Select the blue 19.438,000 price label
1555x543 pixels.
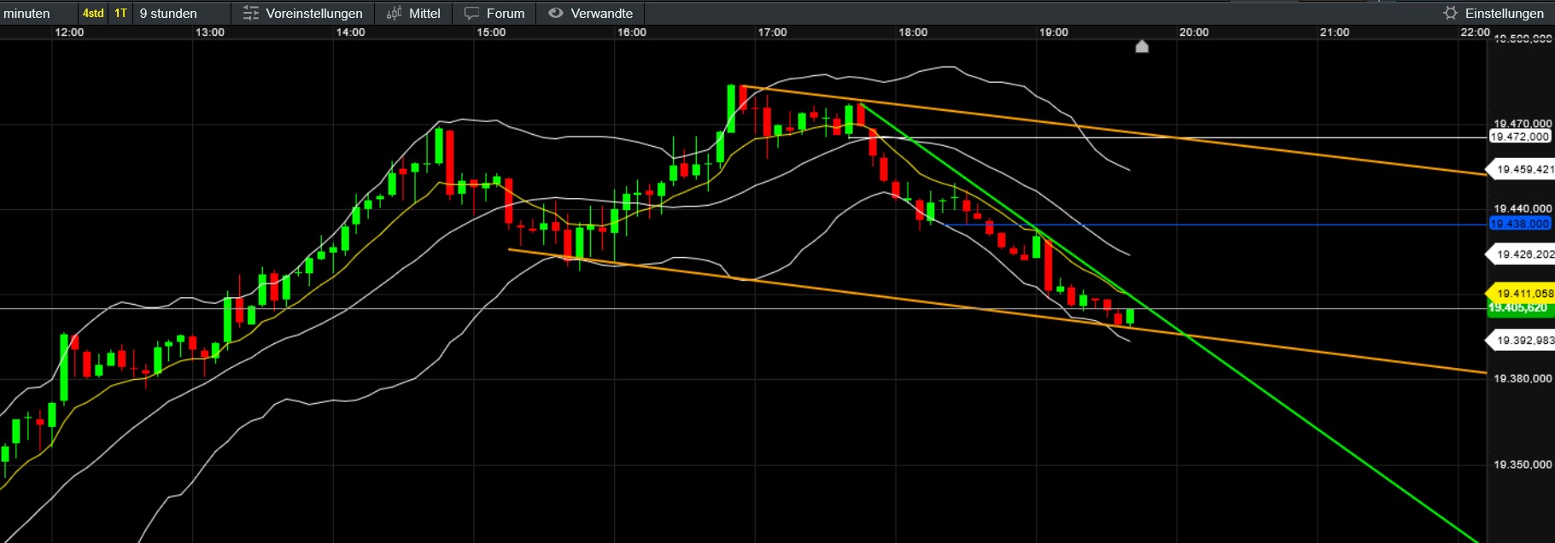(x=1519, y=224)
